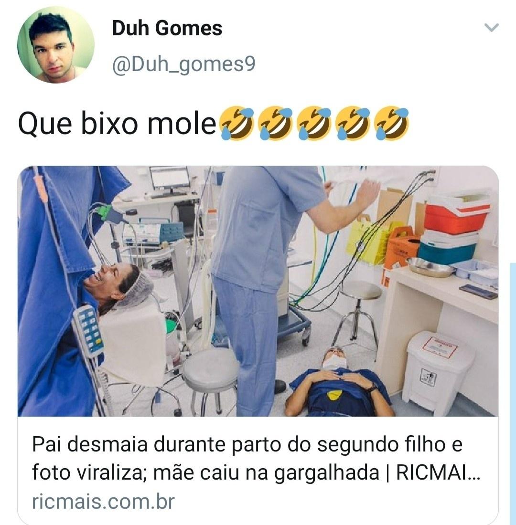Click the tweet text "Que bixo mole"

(x=118, y=124)
